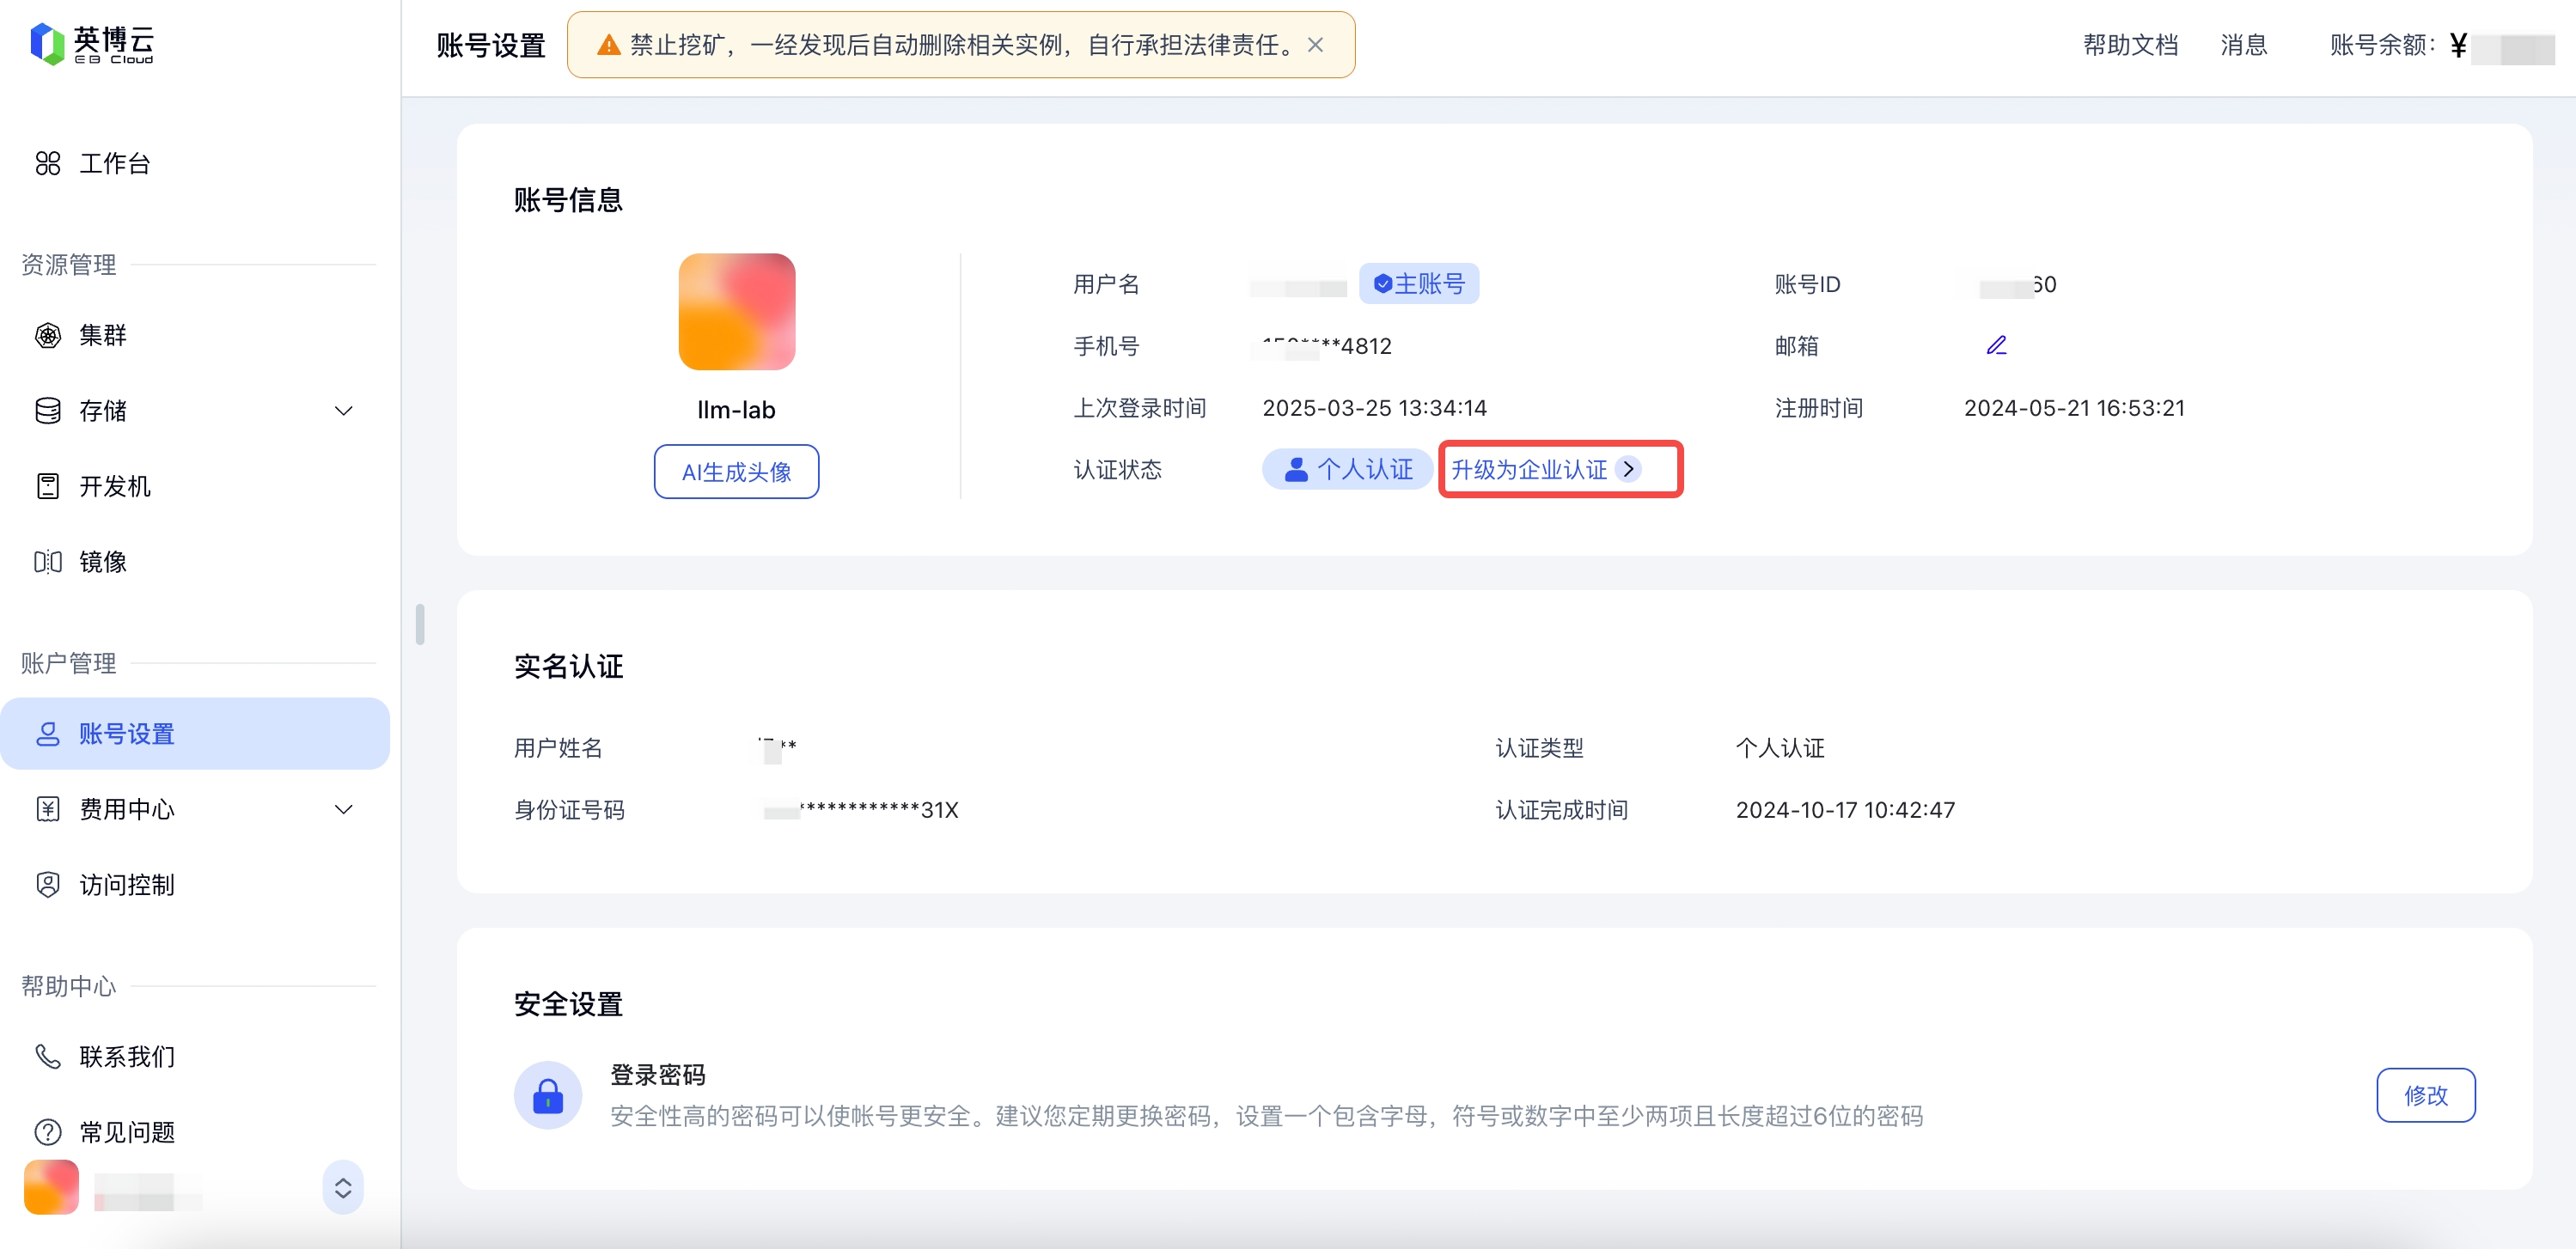Open the 工作台 workbench icon
Image resolution: width=2576 pixels, height=1249 pixels.
[x=47, y=163]
